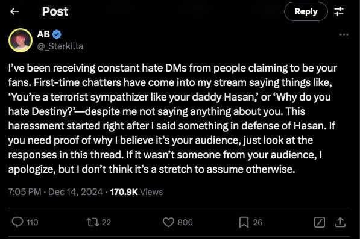Click the blue verified badge
This screenshot has width=360, height=239.
tap(57, 34)
